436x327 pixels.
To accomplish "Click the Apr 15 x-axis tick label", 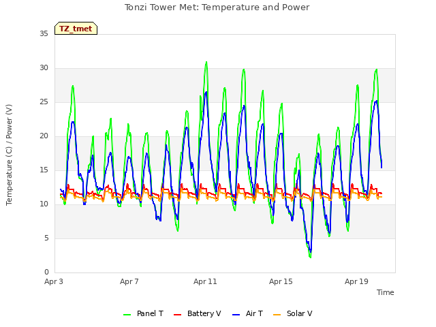I will 281,281.
